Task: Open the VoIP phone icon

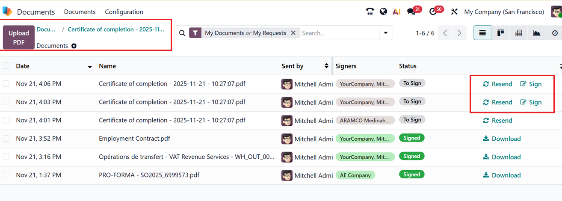Action: point(370,12)
